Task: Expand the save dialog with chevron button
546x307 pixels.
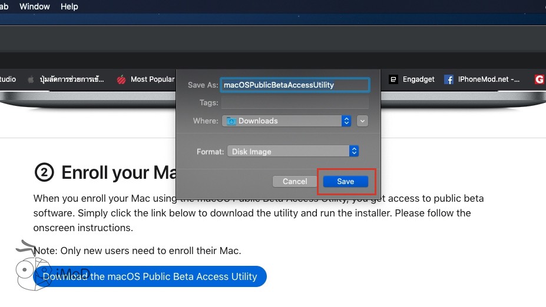Action: pos(363,121)
